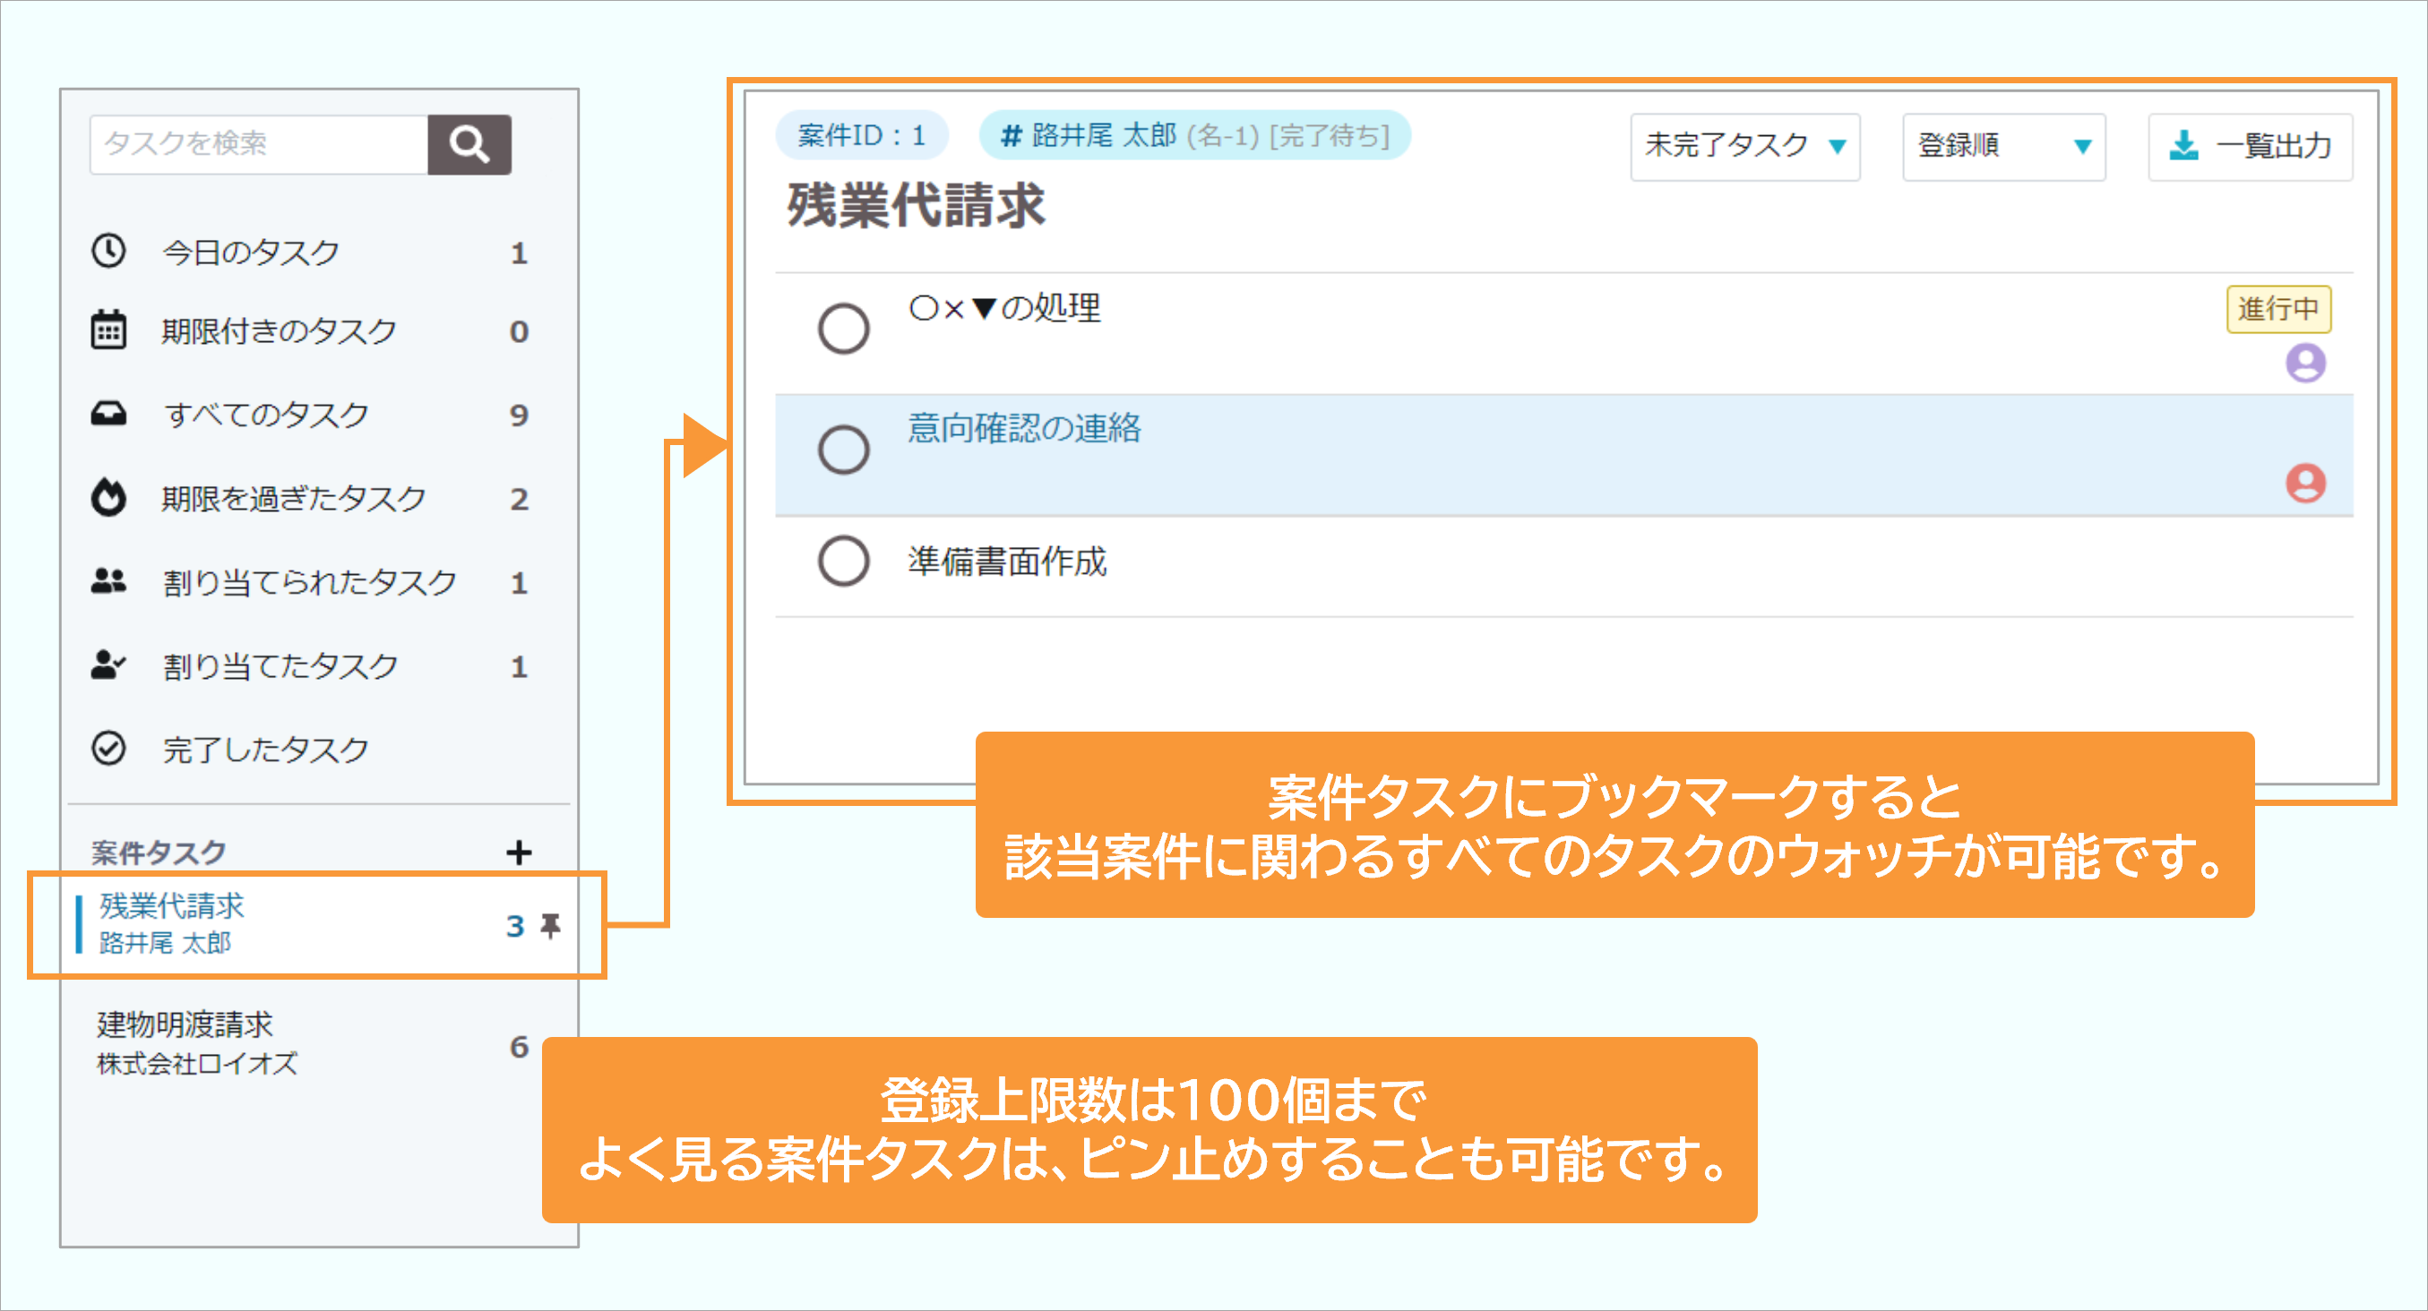Click the purple assignee avatar icon

coord(2305,363)
